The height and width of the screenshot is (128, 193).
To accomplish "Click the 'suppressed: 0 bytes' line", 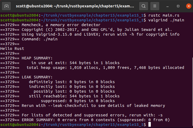I will (x=58, y=101).
